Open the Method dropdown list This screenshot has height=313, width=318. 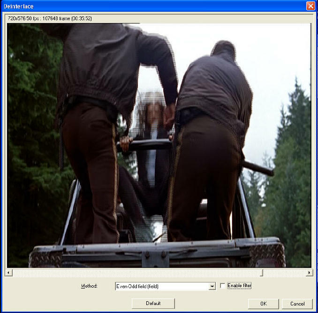[x=212, y=286]
